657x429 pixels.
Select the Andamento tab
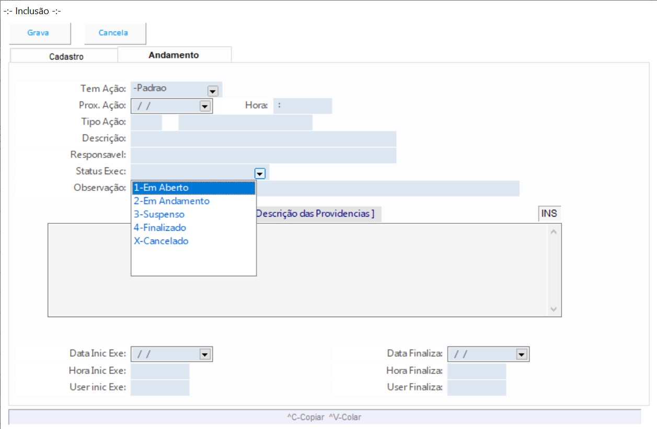click(174, 55)
